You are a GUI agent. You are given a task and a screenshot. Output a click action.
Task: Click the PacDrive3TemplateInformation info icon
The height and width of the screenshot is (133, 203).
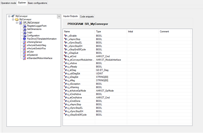click(25, 39)
